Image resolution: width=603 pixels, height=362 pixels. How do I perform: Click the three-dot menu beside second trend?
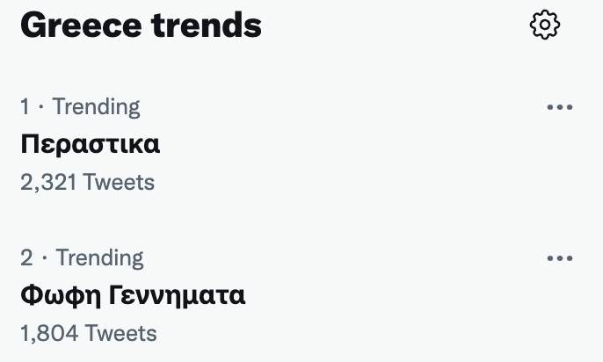point(560,258)
